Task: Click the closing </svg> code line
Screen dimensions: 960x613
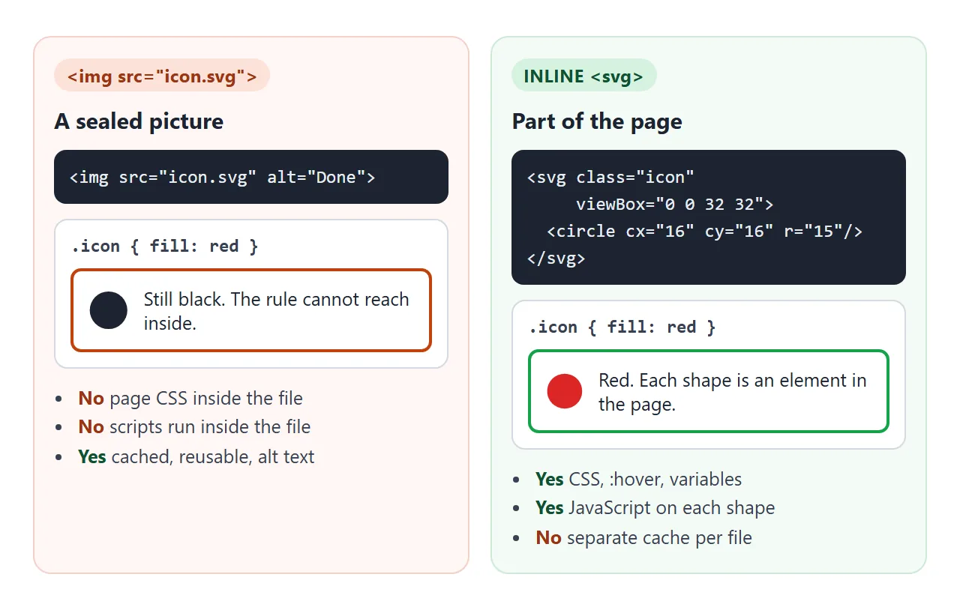Action: click(556, 259)
